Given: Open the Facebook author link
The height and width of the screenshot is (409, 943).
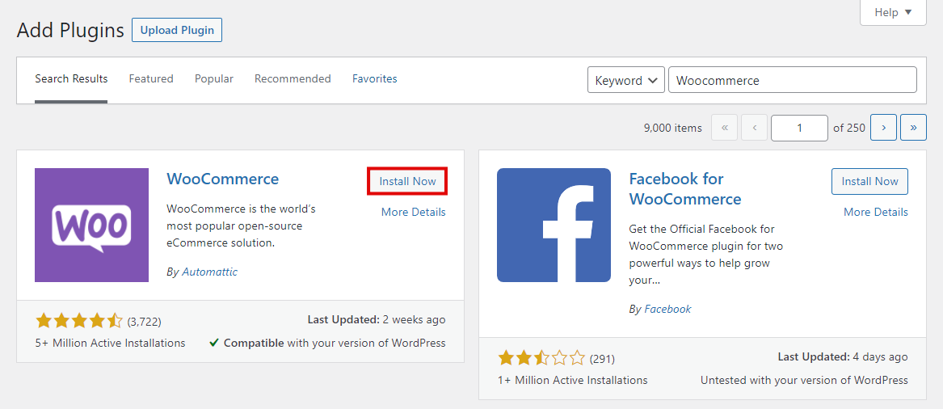Looking at the screenshot, I should 667,309.
